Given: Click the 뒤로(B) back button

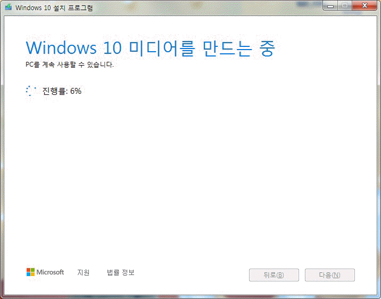Looking at the screenshot, I should click(274, 275).
